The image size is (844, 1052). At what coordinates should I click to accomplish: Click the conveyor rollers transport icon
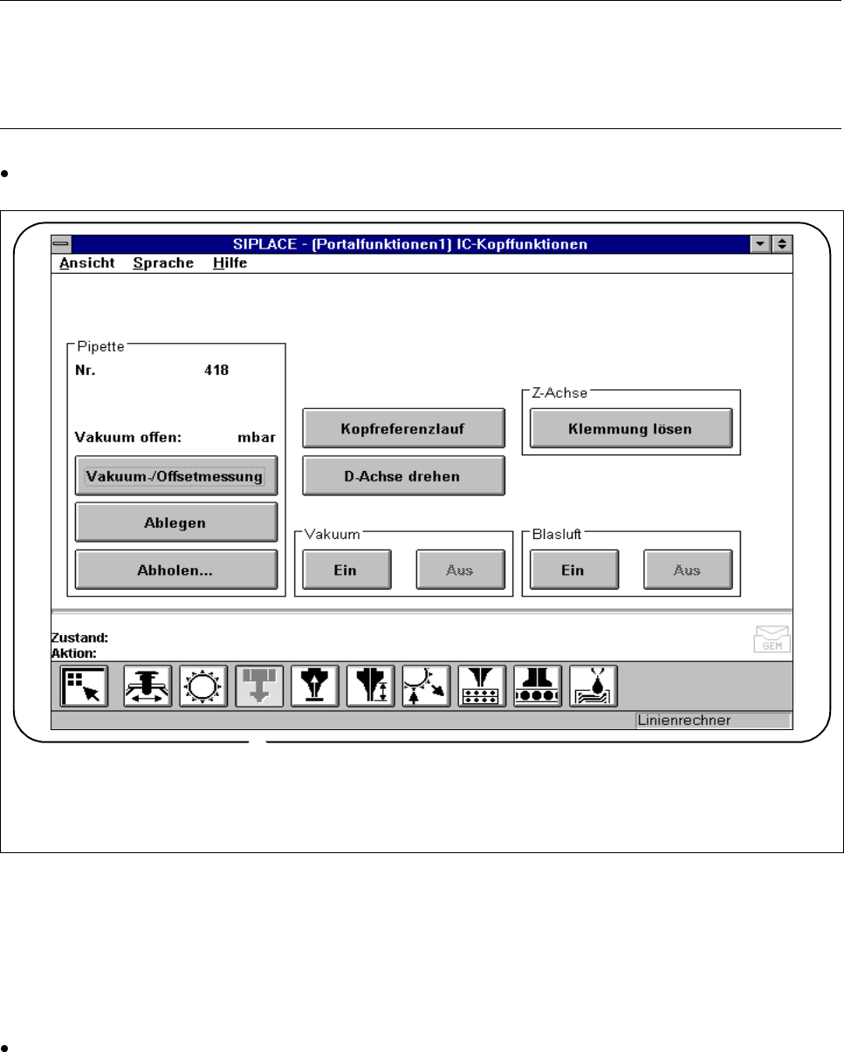coord(538,686)
